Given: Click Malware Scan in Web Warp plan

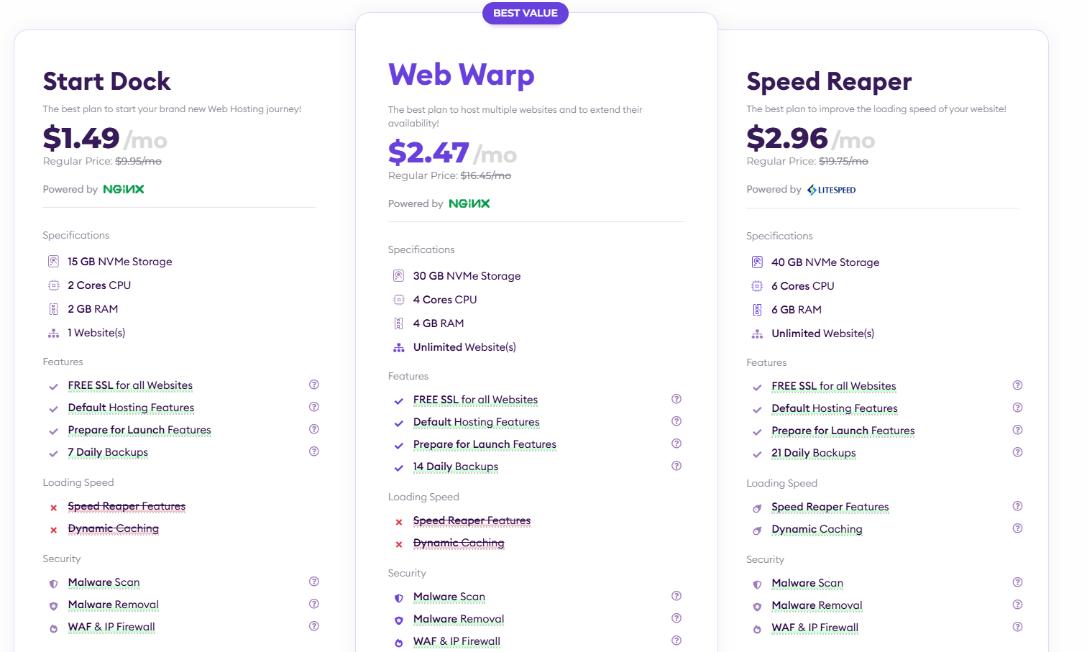Looking at the screenshot, I should pyautogui.click(x=449, y=597).
